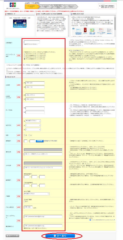
Task: Select マルチポイントコース（5マイル） radio option
Action: 25,57
